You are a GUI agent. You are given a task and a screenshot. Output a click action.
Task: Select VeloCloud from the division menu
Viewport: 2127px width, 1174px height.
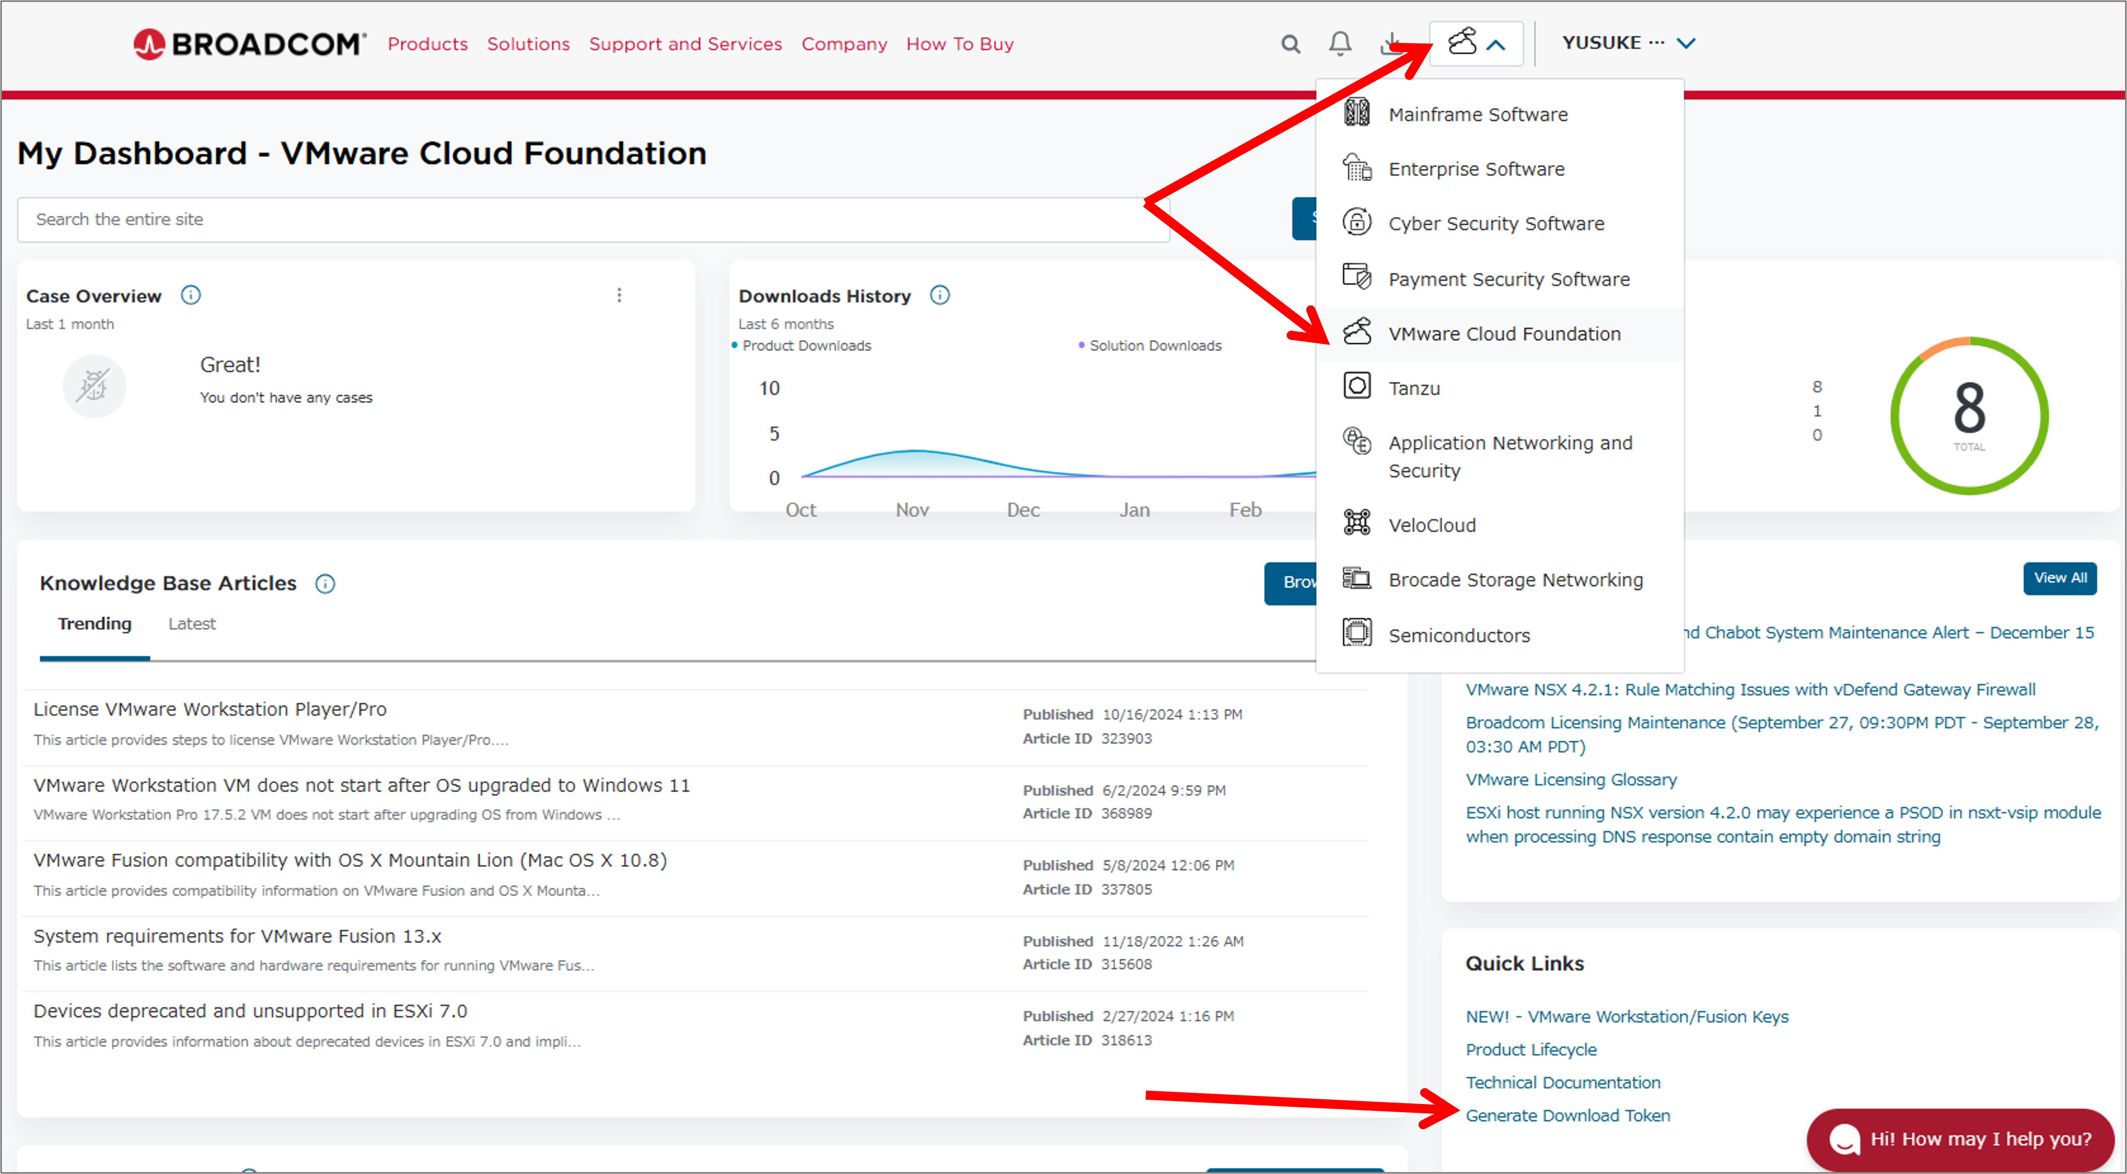coord(1500,525)
